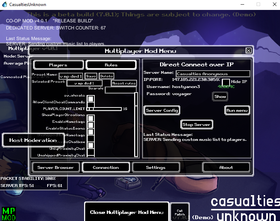Screen dimensions: 280x221
Task: Open the About tab
Action: 226,167
